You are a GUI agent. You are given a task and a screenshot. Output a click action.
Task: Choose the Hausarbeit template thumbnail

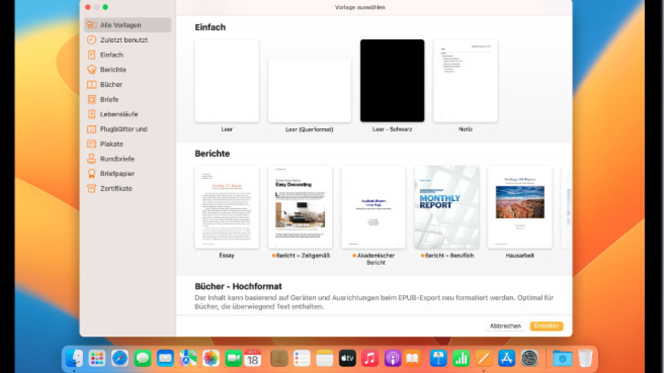520,207
